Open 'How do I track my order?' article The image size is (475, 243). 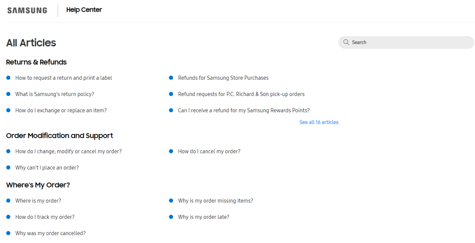(x=45, y=217)
